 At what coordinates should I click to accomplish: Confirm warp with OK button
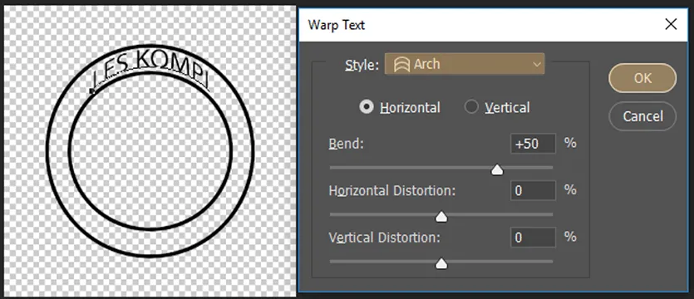point(642,78)
